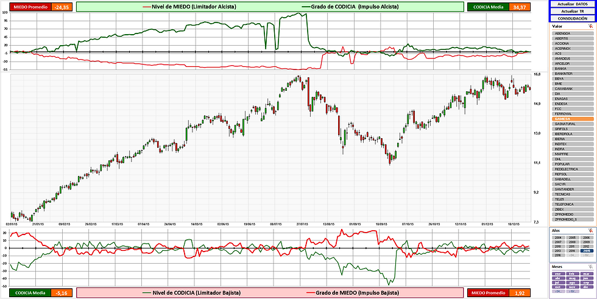Screen dimensions: 597x299
Task: Open the CONSOLIDACIÓN button
Action: [573, 18]
